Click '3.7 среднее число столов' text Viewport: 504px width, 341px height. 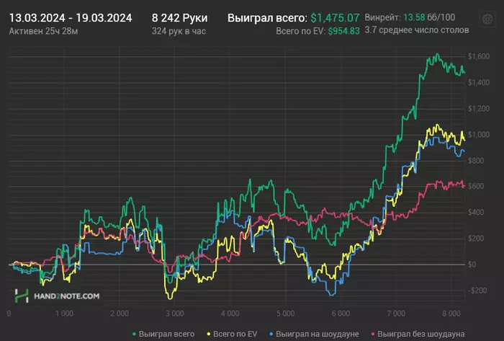[417, 30]
